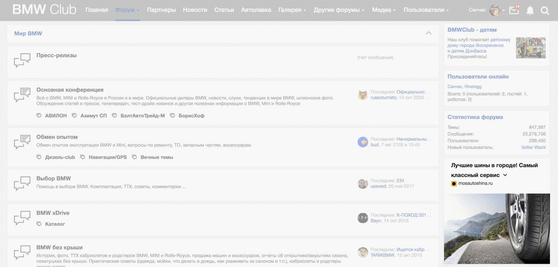The image size is (558, 267).
Task: Open the mosautoshina.ru ad link
Action: tap(475, 183)
